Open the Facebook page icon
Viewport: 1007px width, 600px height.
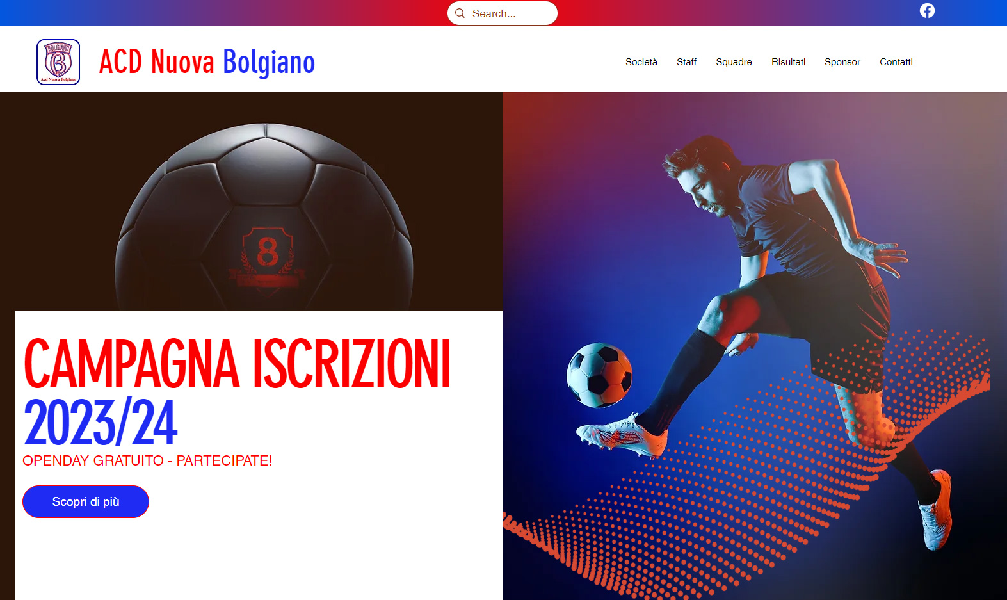(927, 11)
